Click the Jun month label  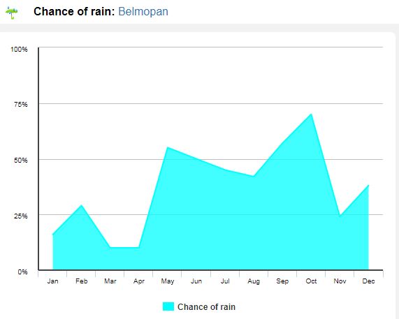[x=196, y=281]
